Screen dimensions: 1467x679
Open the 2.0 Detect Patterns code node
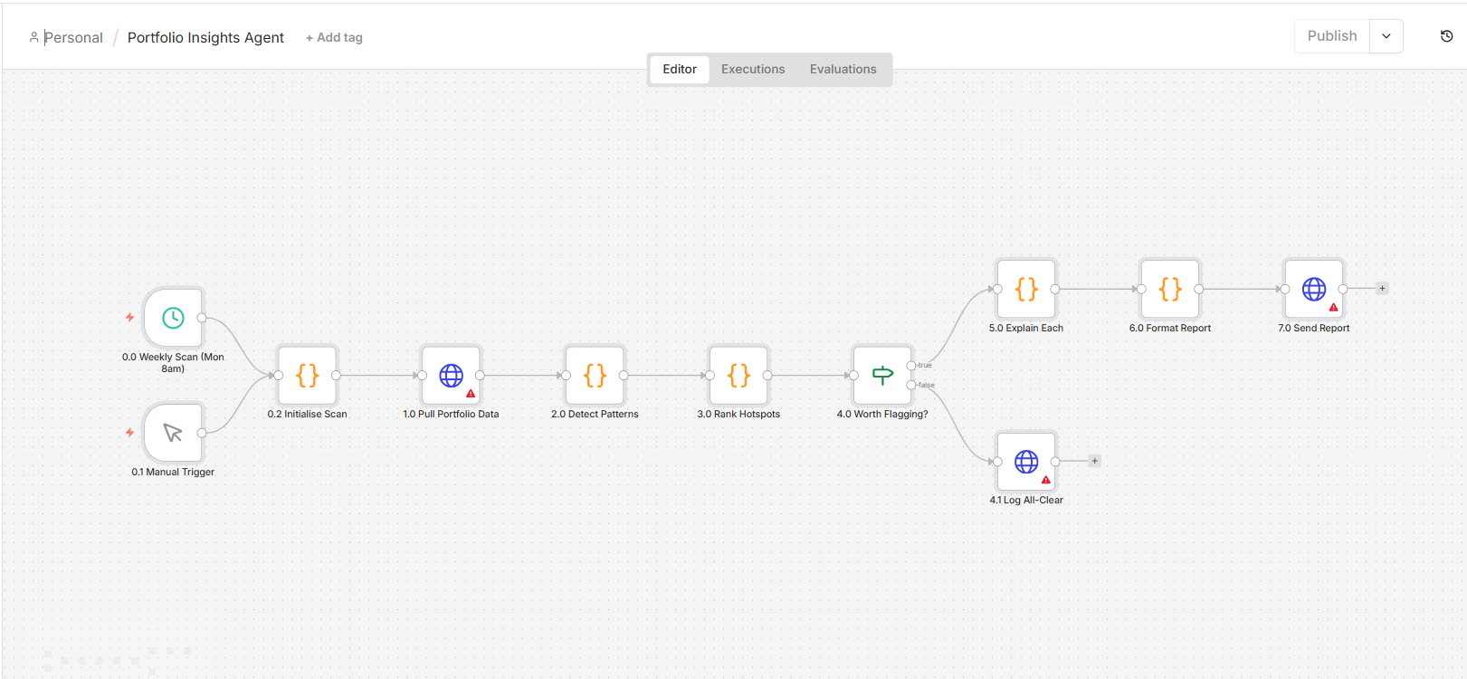595,375
